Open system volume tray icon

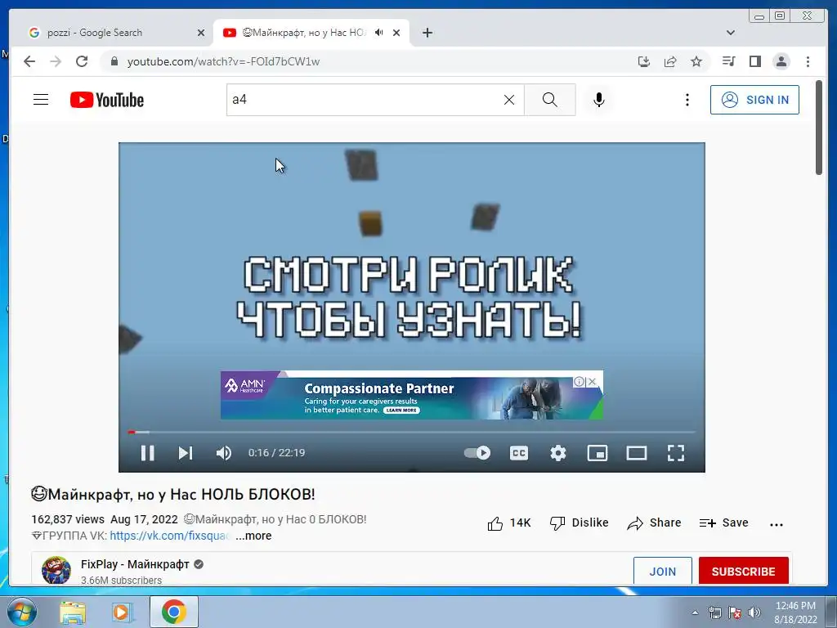click(754, 612)
